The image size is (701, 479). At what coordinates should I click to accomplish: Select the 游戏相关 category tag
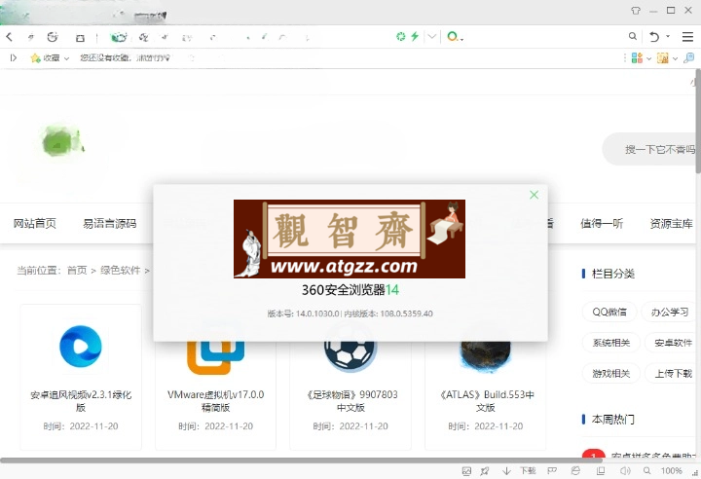[611, 374]
